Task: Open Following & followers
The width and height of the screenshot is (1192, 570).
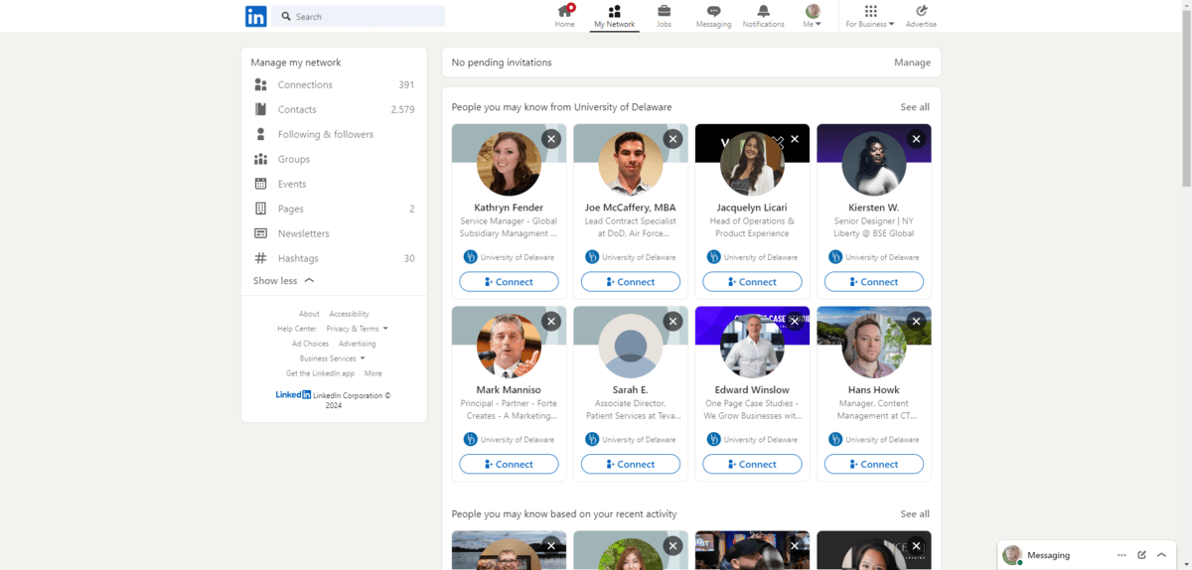Action: pos(334,134)
